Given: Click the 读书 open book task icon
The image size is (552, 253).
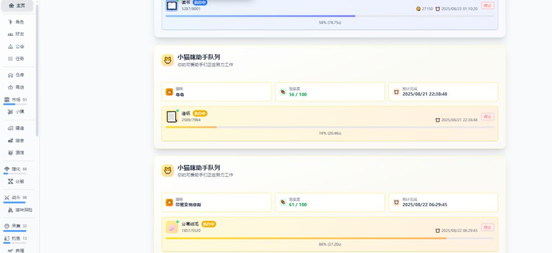Looking at the screenshot, I should (x=172, y=6).
